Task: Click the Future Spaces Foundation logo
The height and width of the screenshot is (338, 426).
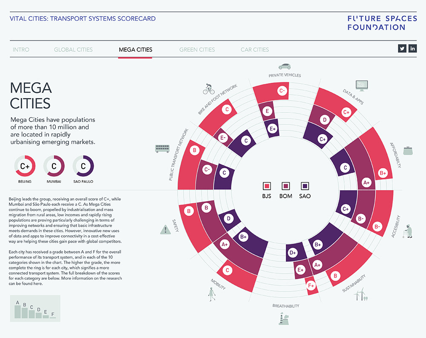Action: pos(376,23)
